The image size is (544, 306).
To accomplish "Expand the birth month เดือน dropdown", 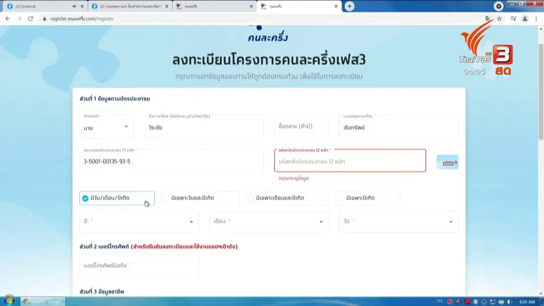I will coord(269,222).
